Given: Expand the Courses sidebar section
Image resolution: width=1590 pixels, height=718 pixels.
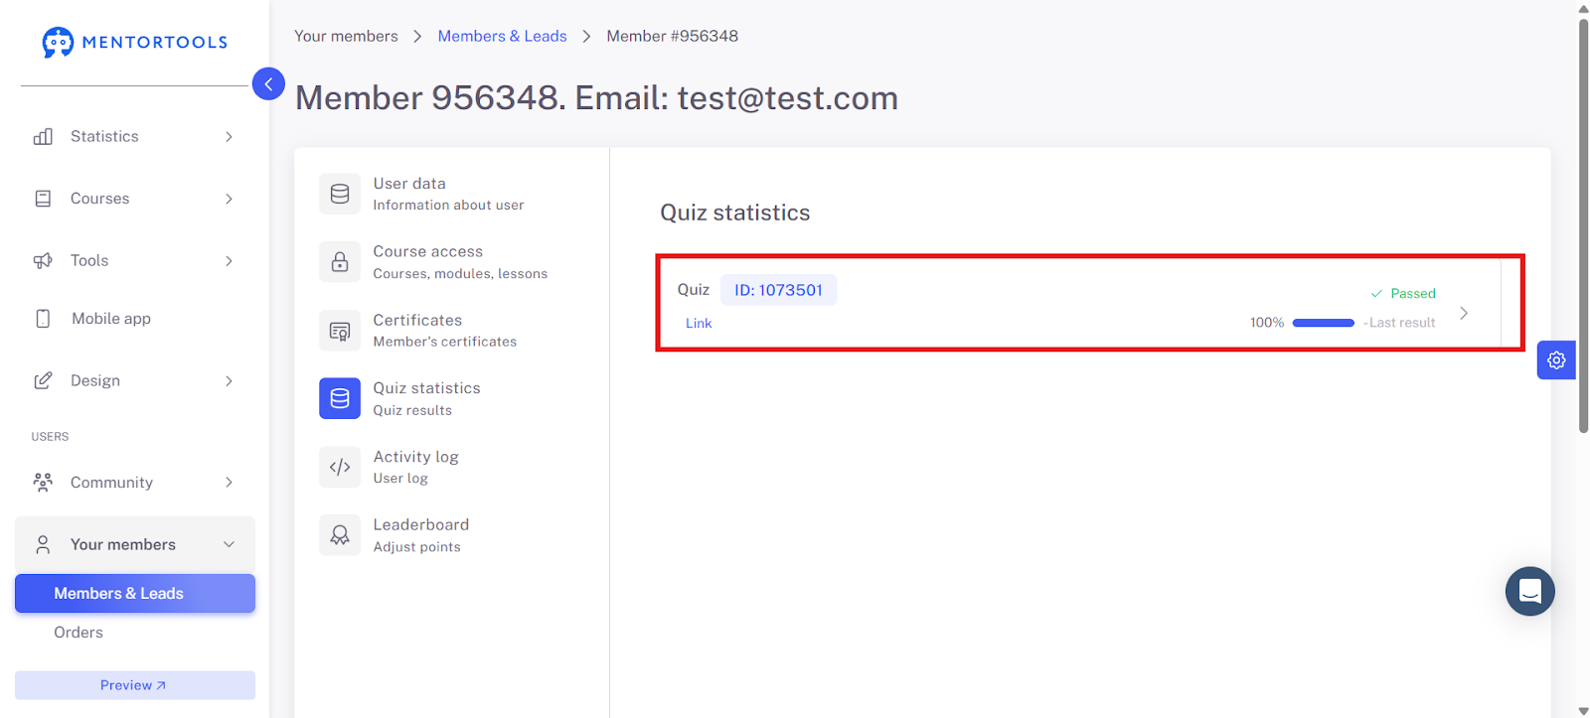Looking at the screenshot, I should tap(135, 199).
